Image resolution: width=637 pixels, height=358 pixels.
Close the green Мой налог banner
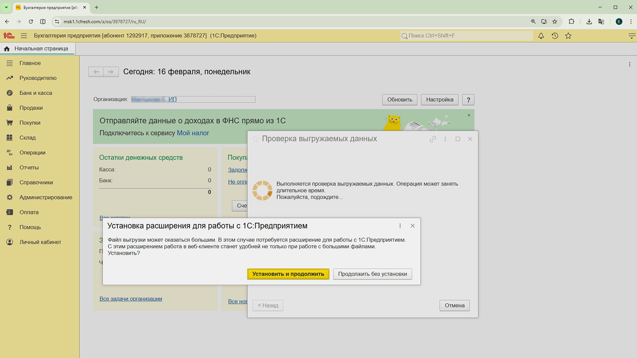(x=469, y=115)
